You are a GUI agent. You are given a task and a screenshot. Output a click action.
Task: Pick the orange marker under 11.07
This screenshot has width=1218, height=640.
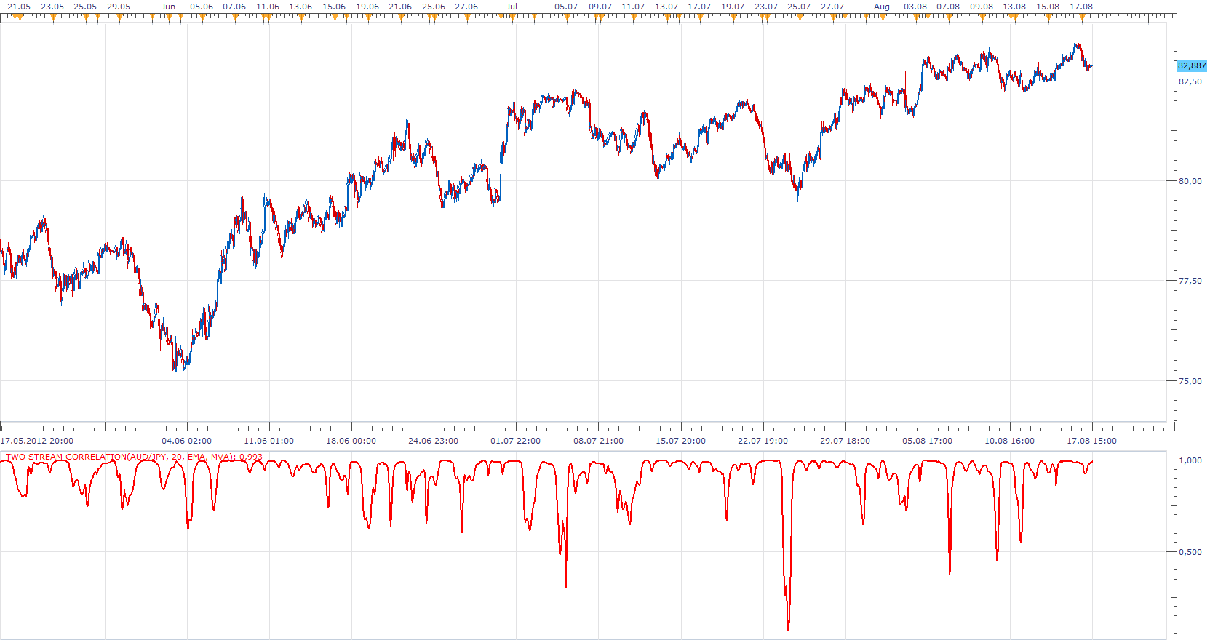(x=634, y=17)
